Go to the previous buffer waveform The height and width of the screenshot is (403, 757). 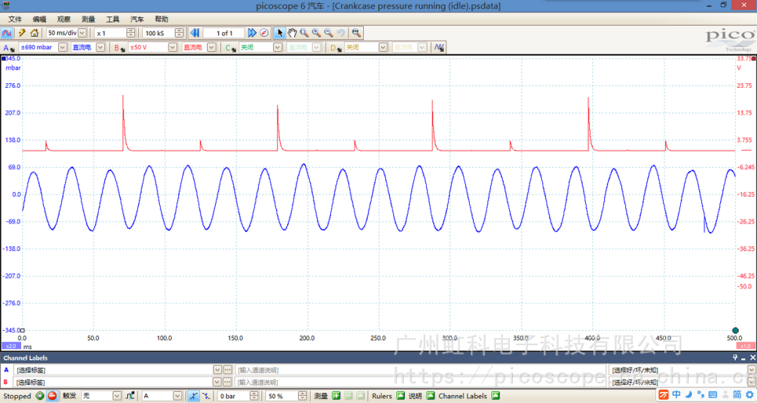[195, 33]
